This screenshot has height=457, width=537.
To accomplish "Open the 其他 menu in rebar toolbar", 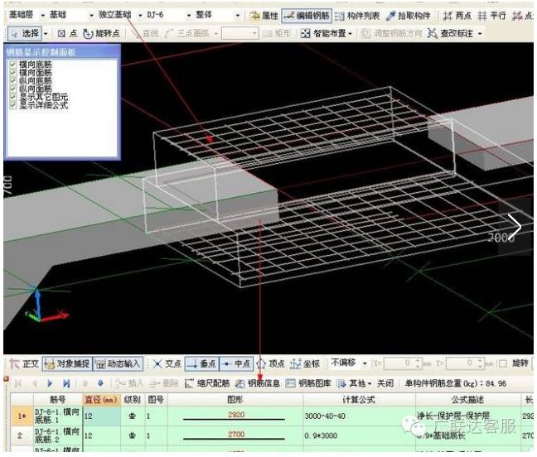I will (x=354, y=383).
